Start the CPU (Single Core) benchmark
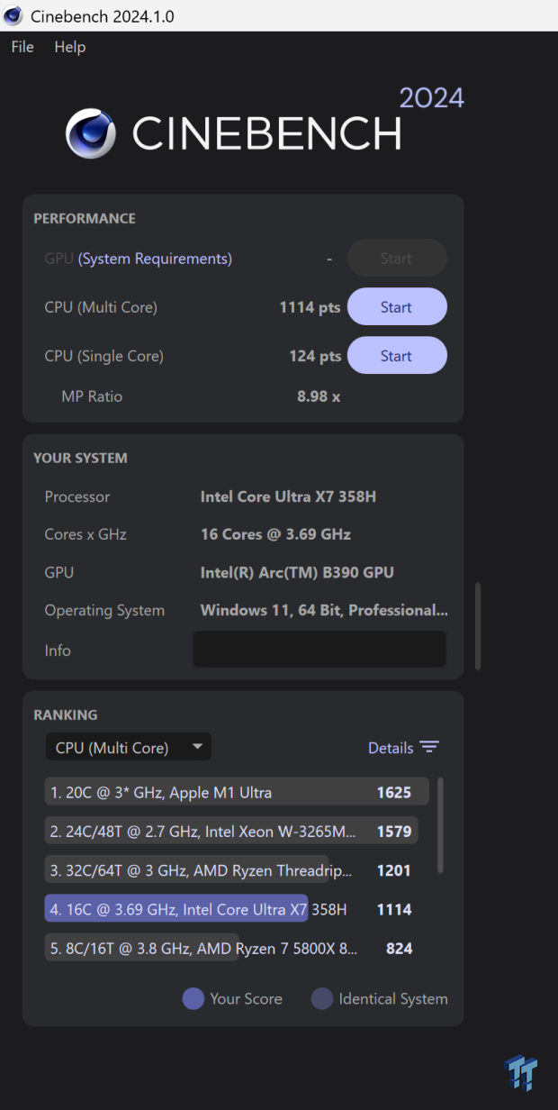This screenshot has width=558, height=1110. point(397,356)
